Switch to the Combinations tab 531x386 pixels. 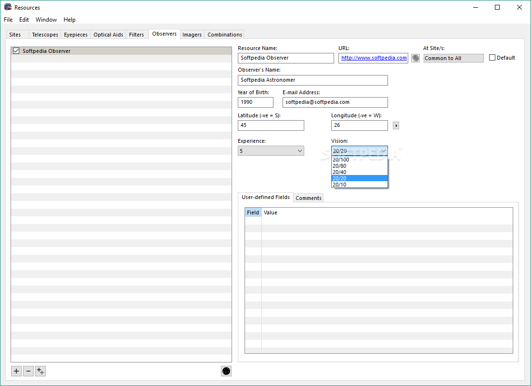(225, 35)
